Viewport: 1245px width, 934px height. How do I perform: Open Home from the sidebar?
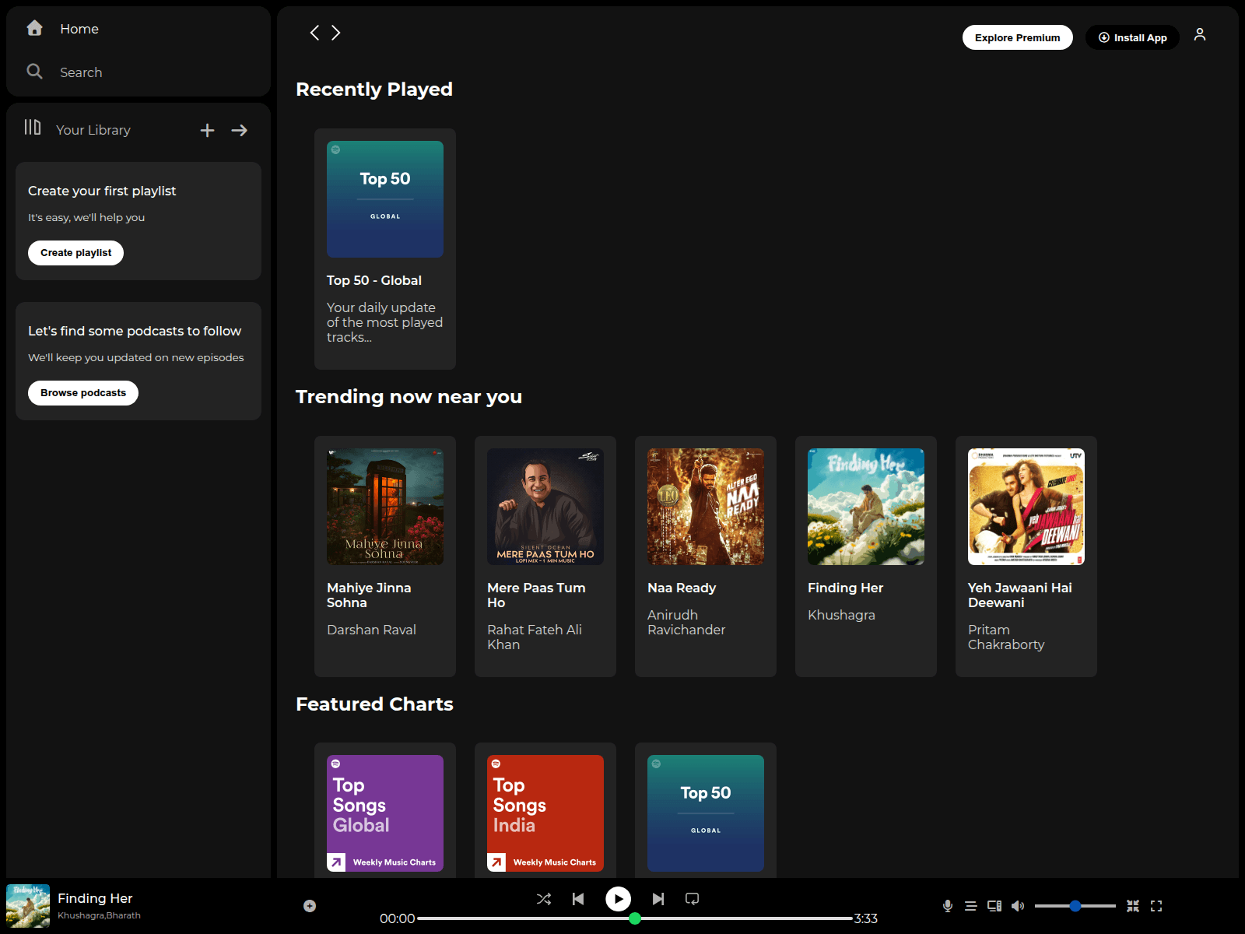pyautogui.click(x=79, y=29)
